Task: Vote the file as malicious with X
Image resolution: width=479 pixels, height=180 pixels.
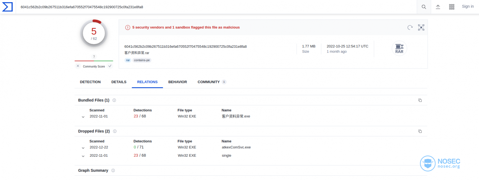Action: tap(78, 66)
